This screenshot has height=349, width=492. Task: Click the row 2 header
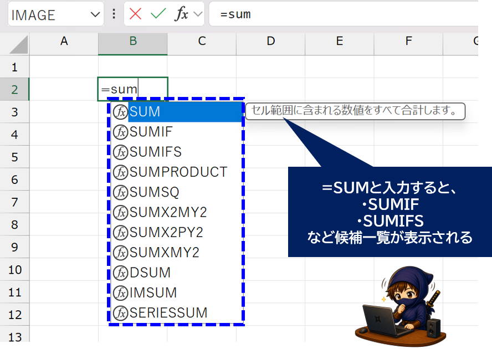[14, 89]
